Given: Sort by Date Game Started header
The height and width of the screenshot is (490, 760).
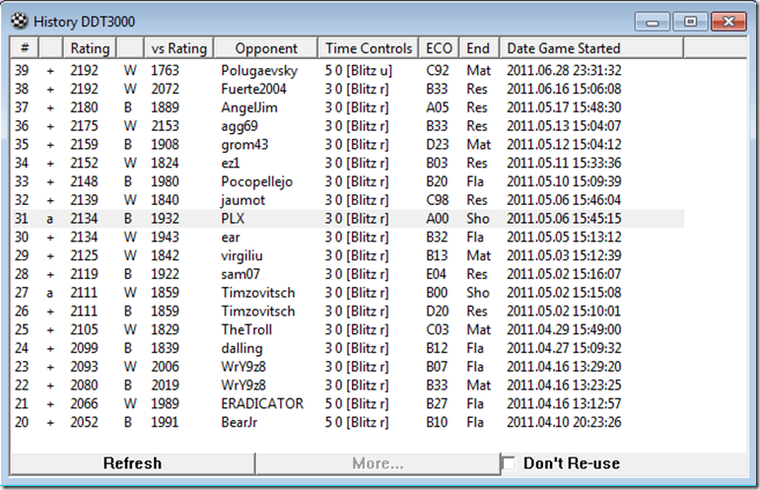Looking at the screenshot, I should pyautogui.click(x=591, y=48).
